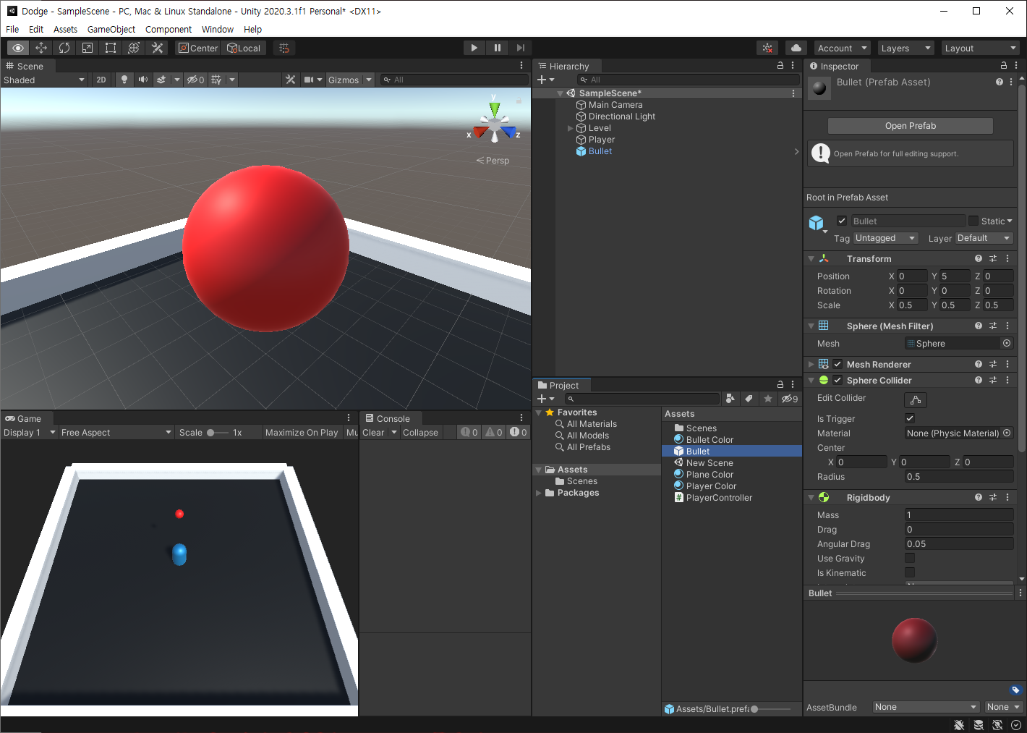Adjust the Game view Scale slider
Image resolution: width=1027 pixels, height=733 pixels.
pyautogui.click(x=217, y=432)
